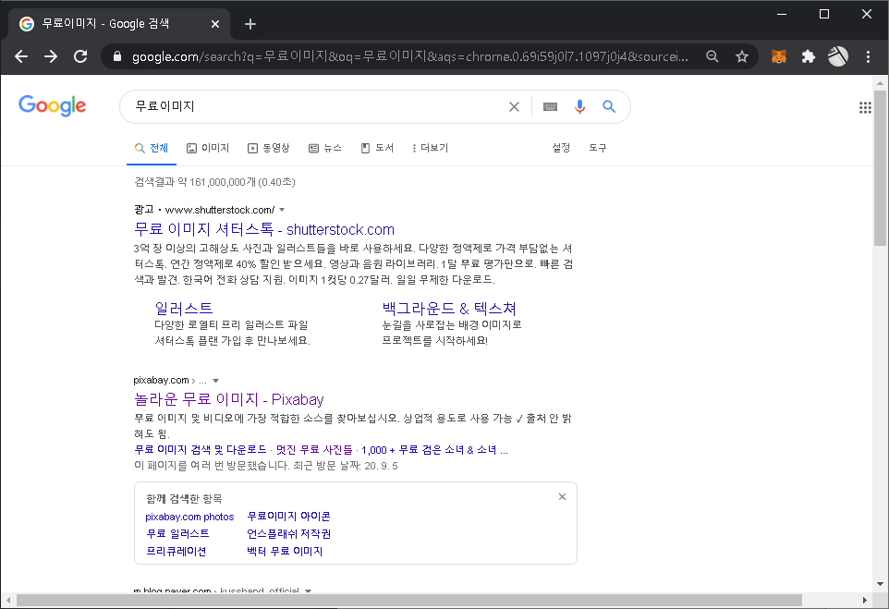Expand the shutterstock ad dropdown arrow
This screenshot has height=609, width=889.
tap(282, 211)
